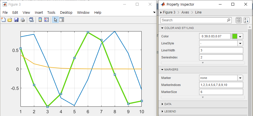Click the y-axis tick label -0.5
Viewport: 253px width, 116px height.
coord(15,88)
